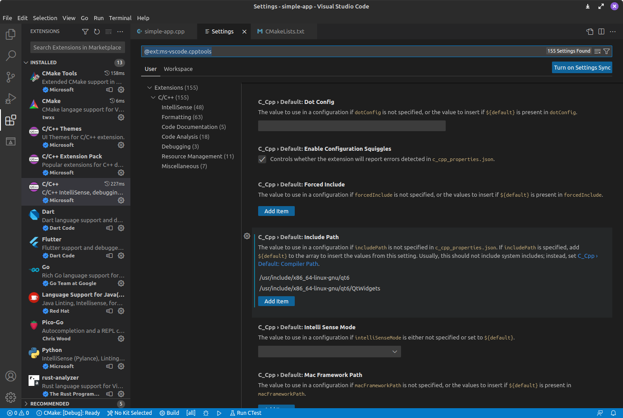The width and height of the screenshot is (623, 418).
Task: Select IntelliSense (48) settings category
Action: [x=183, y=108]
